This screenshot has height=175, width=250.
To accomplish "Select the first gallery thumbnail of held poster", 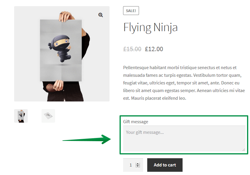I will tap(21, 116).
